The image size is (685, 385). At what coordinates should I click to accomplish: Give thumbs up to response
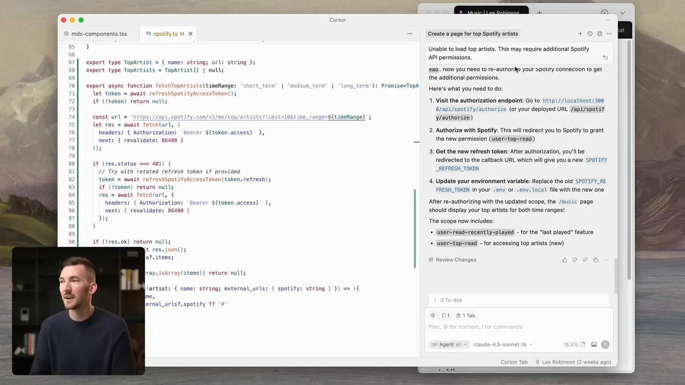click(x=565, y=260)
